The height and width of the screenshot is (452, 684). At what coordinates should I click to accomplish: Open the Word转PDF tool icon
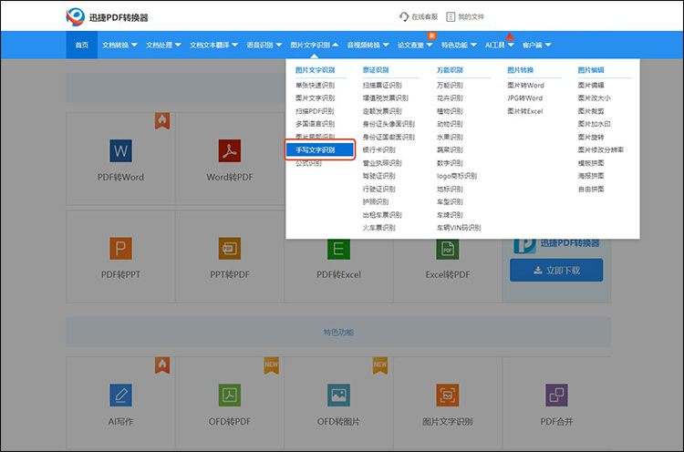[229, 151]
